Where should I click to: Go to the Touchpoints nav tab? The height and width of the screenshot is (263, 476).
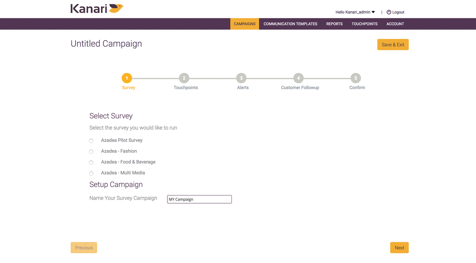coord(364,24)
